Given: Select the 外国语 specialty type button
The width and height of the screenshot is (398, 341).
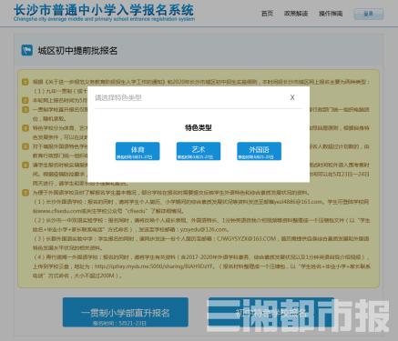Looking at the screenshot, I should 259,151.
